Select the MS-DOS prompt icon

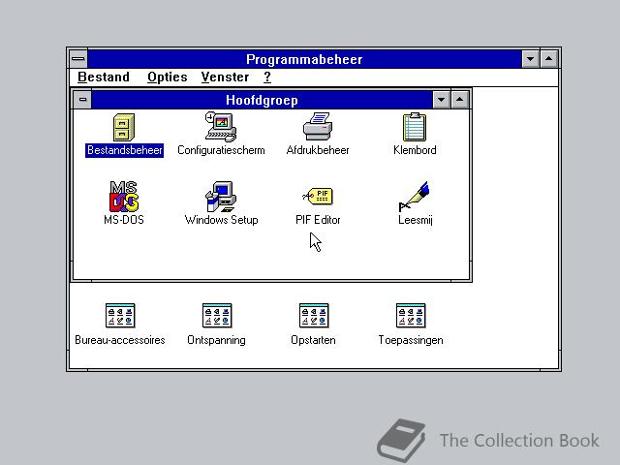point(124,197)
